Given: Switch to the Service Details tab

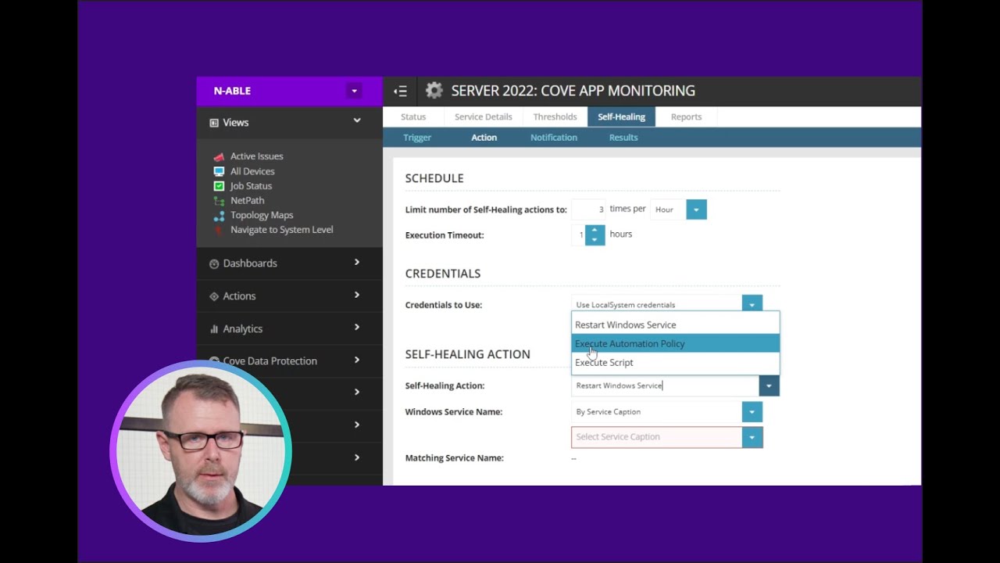Looking at the screenshot, I should tap(484, 117).
